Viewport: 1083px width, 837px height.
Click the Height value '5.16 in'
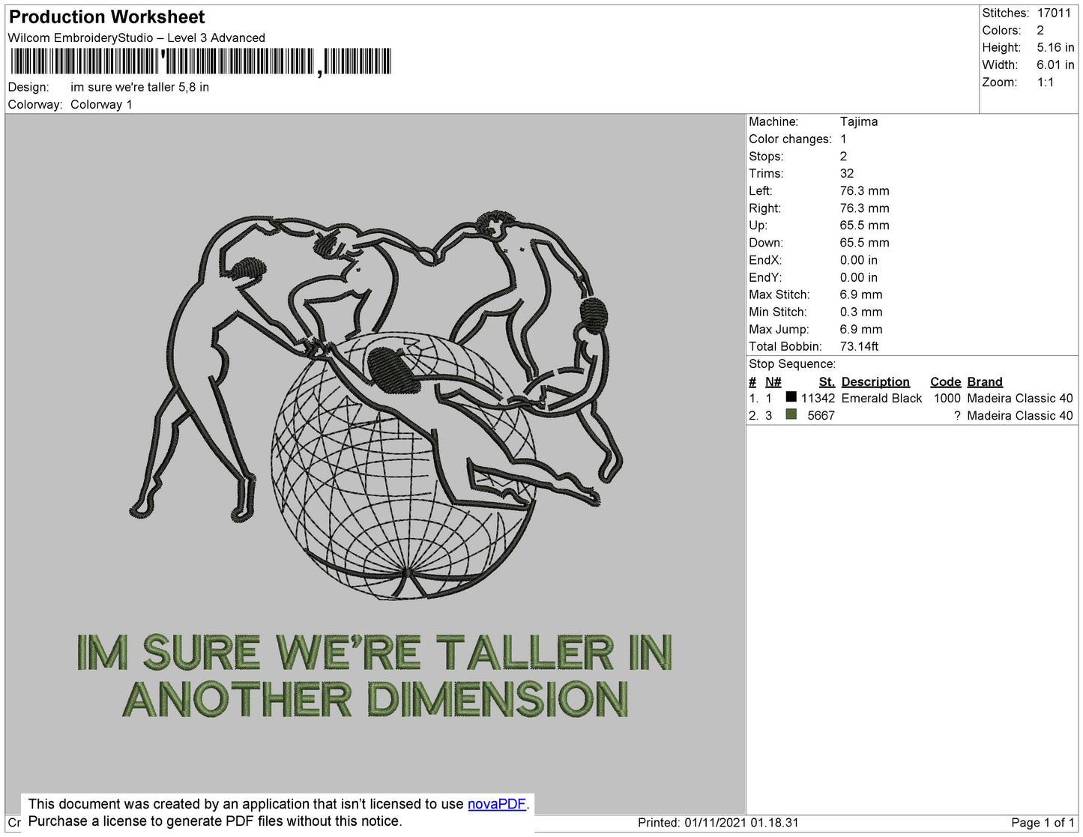(1055, 48)
